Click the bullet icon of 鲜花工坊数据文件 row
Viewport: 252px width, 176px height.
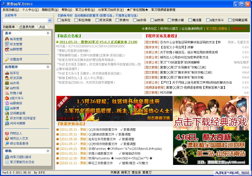tap(57, 163)
